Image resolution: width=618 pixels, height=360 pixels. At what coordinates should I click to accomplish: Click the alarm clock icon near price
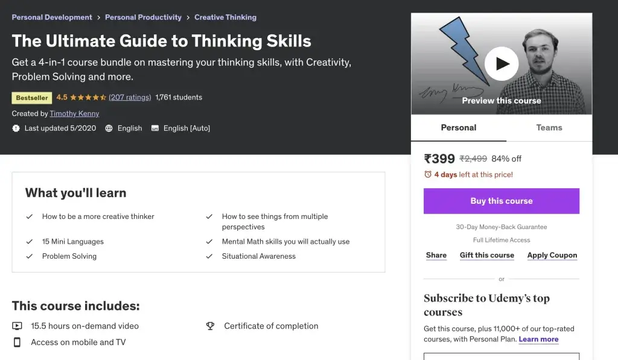(x=428, y=175)
